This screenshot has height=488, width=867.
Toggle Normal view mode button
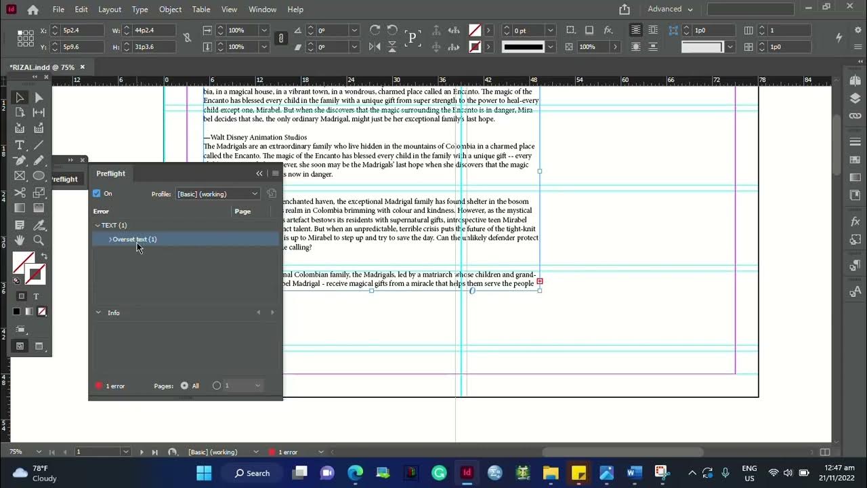pyautogui.click(x=20, y=346)
